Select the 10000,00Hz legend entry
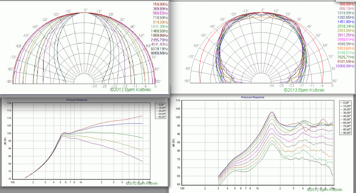Image resolution: width=356 pixels, height=193 pixels. click(x=345, y=66)
